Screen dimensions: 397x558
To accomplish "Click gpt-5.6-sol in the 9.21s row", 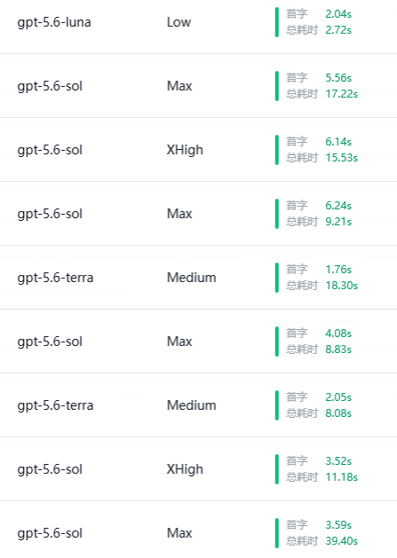I will [x=50, y=214].
